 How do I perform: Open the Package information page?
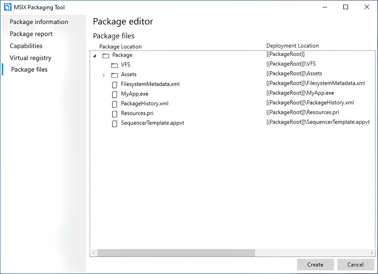click(39, 22)
